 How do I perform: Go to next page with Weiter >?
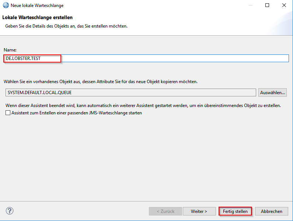coord(199,211)
